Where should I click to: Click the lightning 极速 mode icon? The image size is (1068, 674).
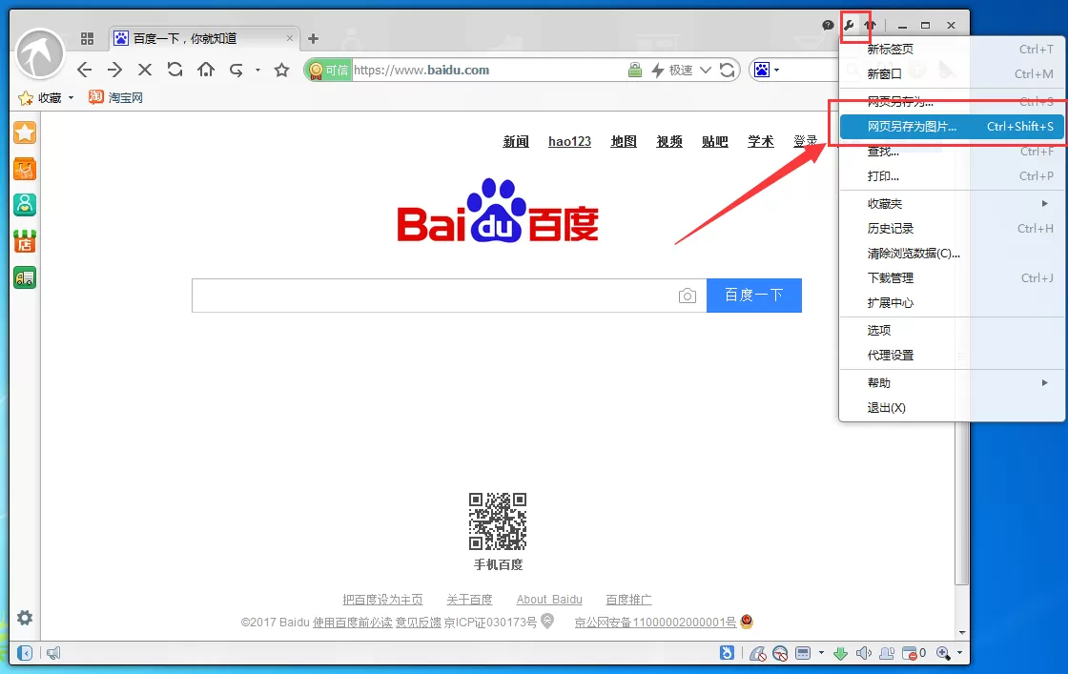[658, 70]
